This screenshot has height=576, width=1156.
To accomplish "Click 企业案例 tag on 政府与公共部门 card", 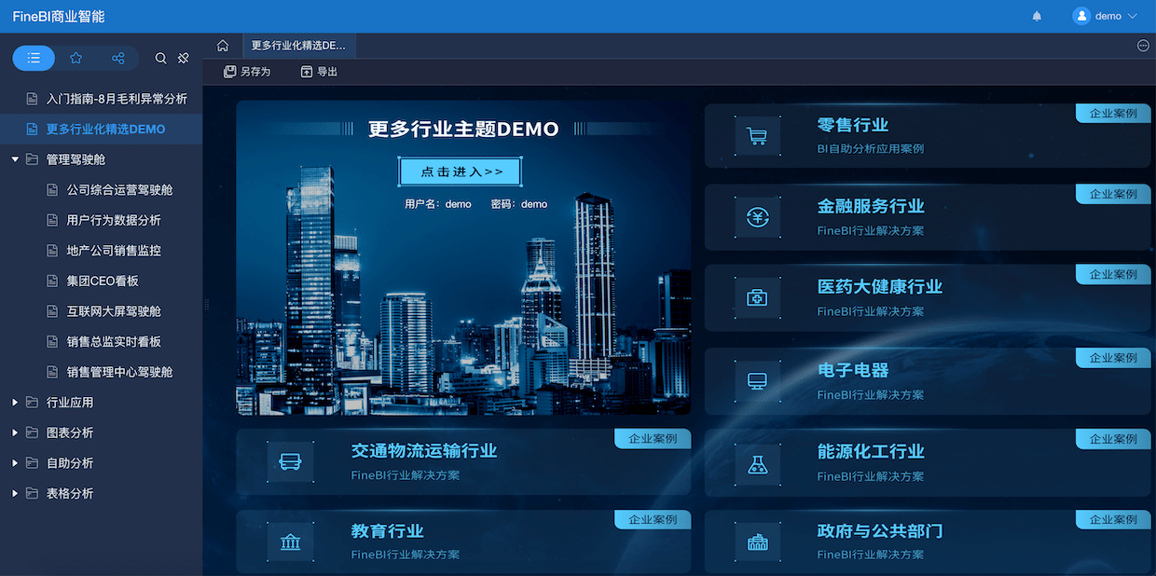I will coord(1114,519).
